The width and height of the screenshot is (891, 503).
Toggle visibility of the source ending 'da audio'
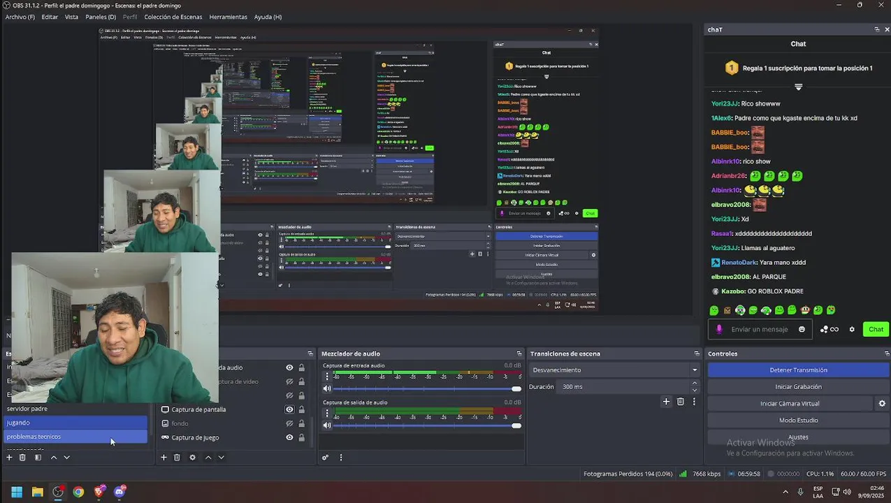(x=289, y=367)
